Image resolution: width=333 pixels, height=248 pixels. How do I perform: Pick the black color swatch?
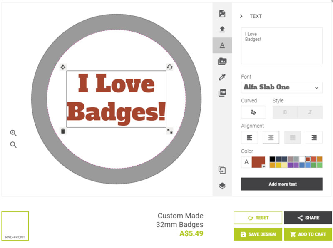(272, 159)
